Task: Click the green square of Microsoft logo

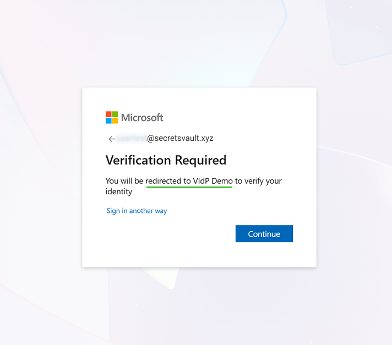Action: click(x=115, y=114)
